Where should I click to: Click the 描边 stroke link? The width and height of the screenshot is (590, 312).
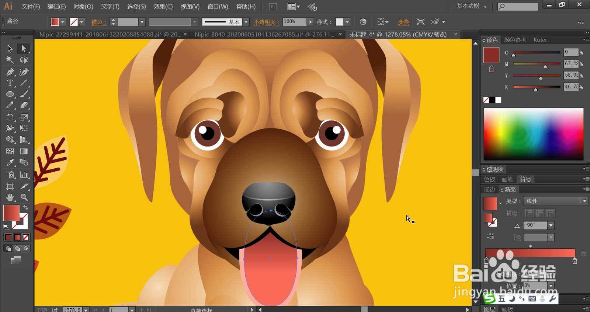click(98, 22)
